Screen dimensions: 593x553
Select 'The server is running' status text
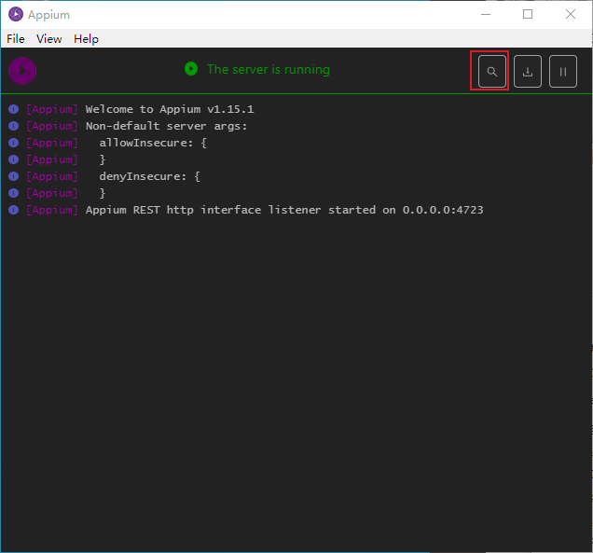pyautogui.click(x=269, y=70)
